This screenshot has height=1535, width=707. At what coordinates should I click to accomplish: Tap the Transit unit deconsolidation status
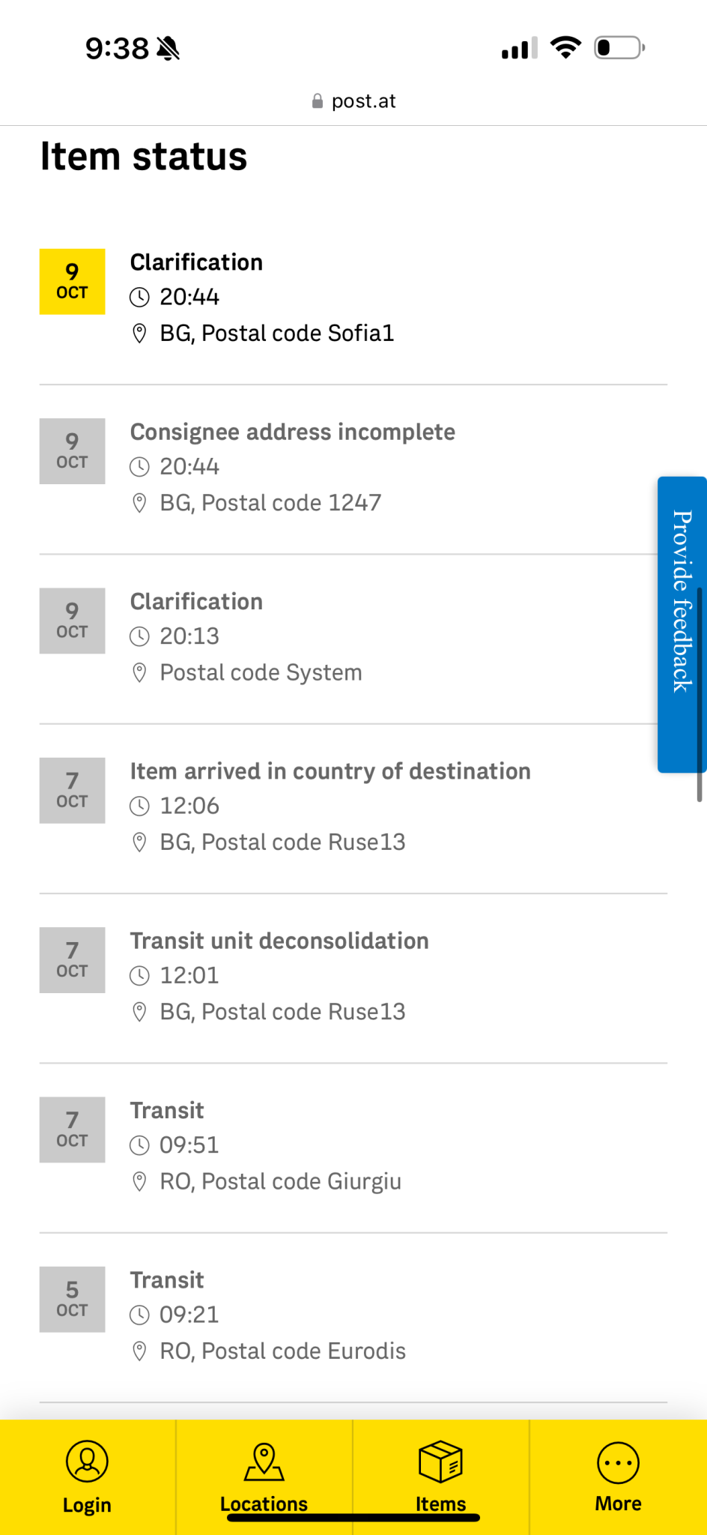279,941
